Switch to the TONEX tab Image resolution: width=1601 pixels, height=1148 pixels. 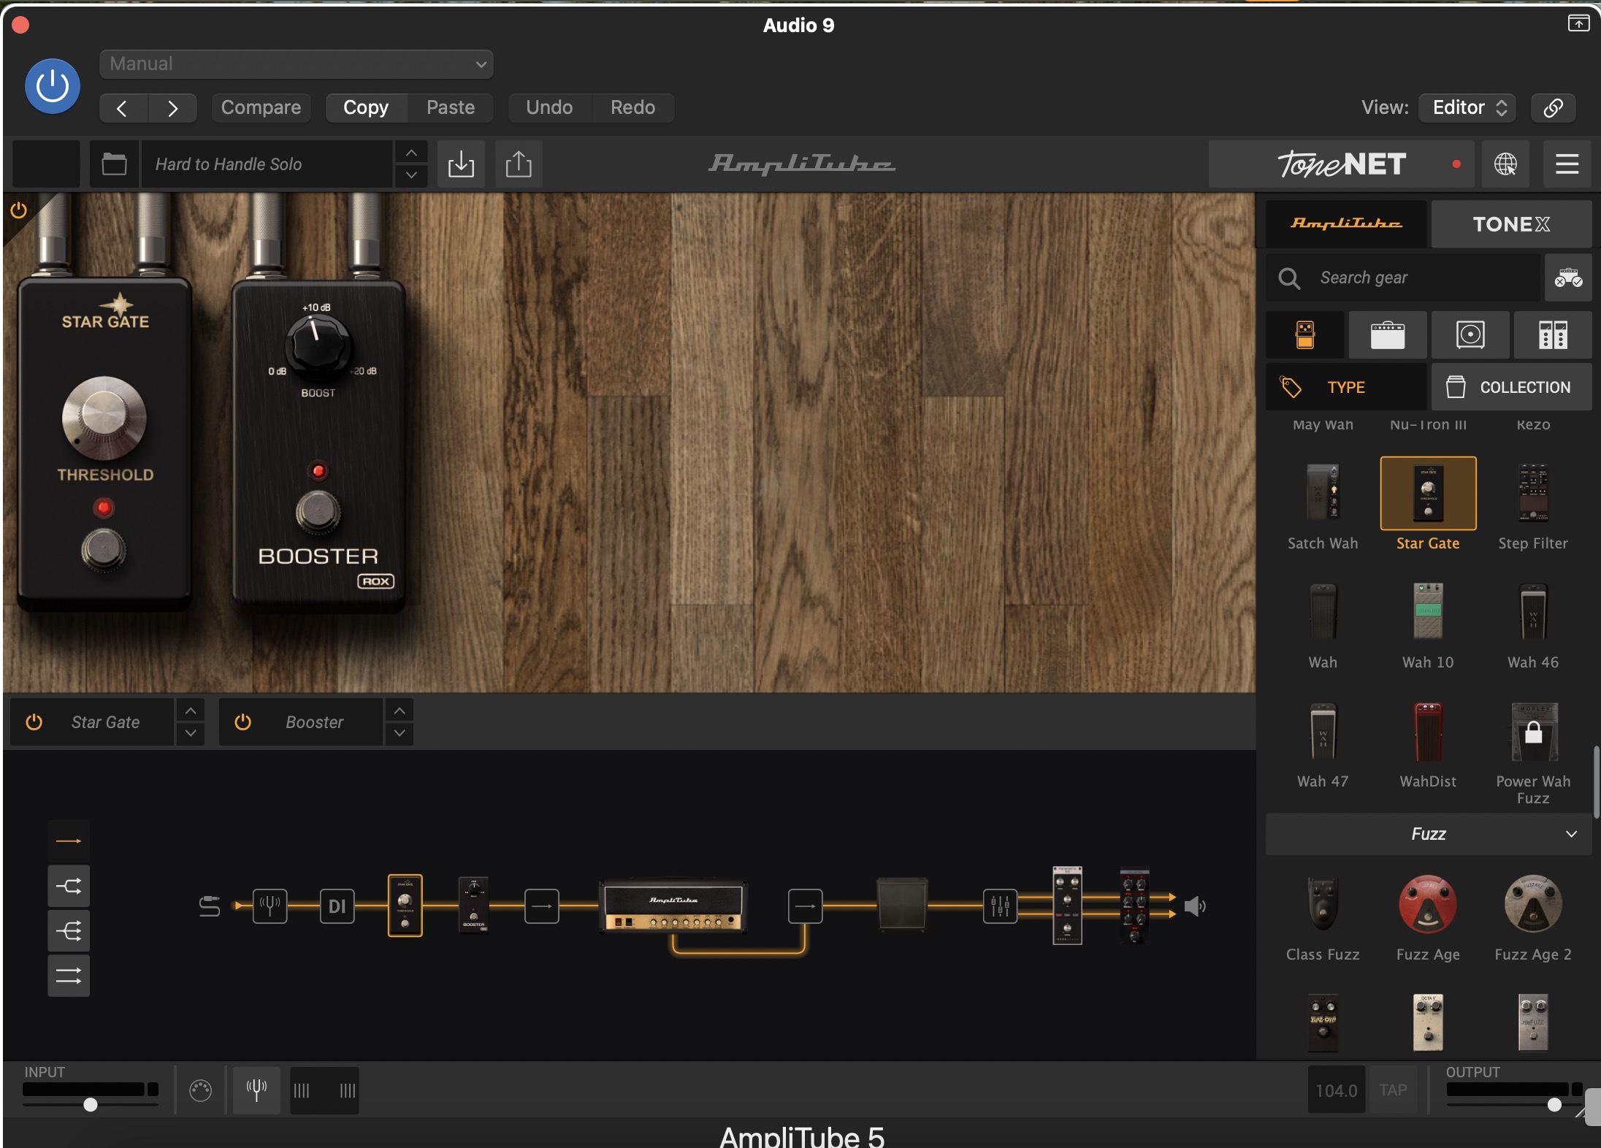point(1511,223)
